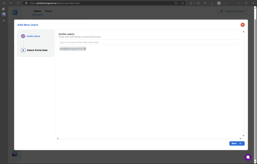
Task: Reload the page in the browser
Action: [x=18, y=3]
